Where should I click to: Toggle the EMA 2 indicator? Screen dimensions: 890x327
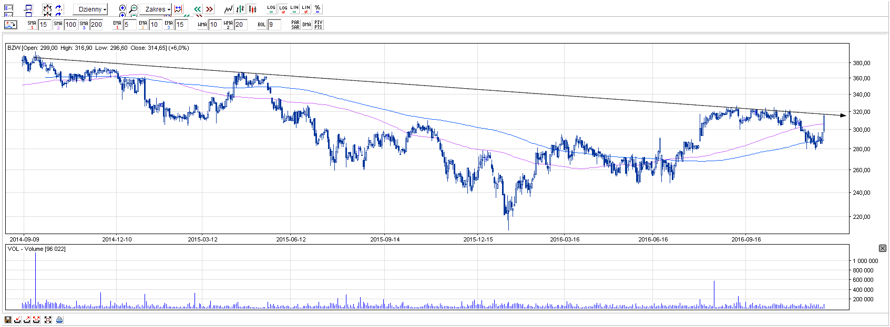pos(143,25)
